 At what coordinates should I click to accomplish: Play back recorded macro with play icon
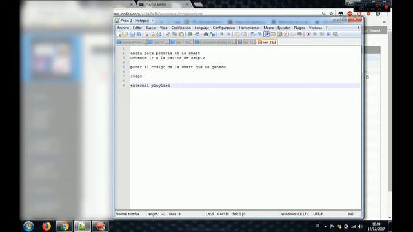coord(322,34)
